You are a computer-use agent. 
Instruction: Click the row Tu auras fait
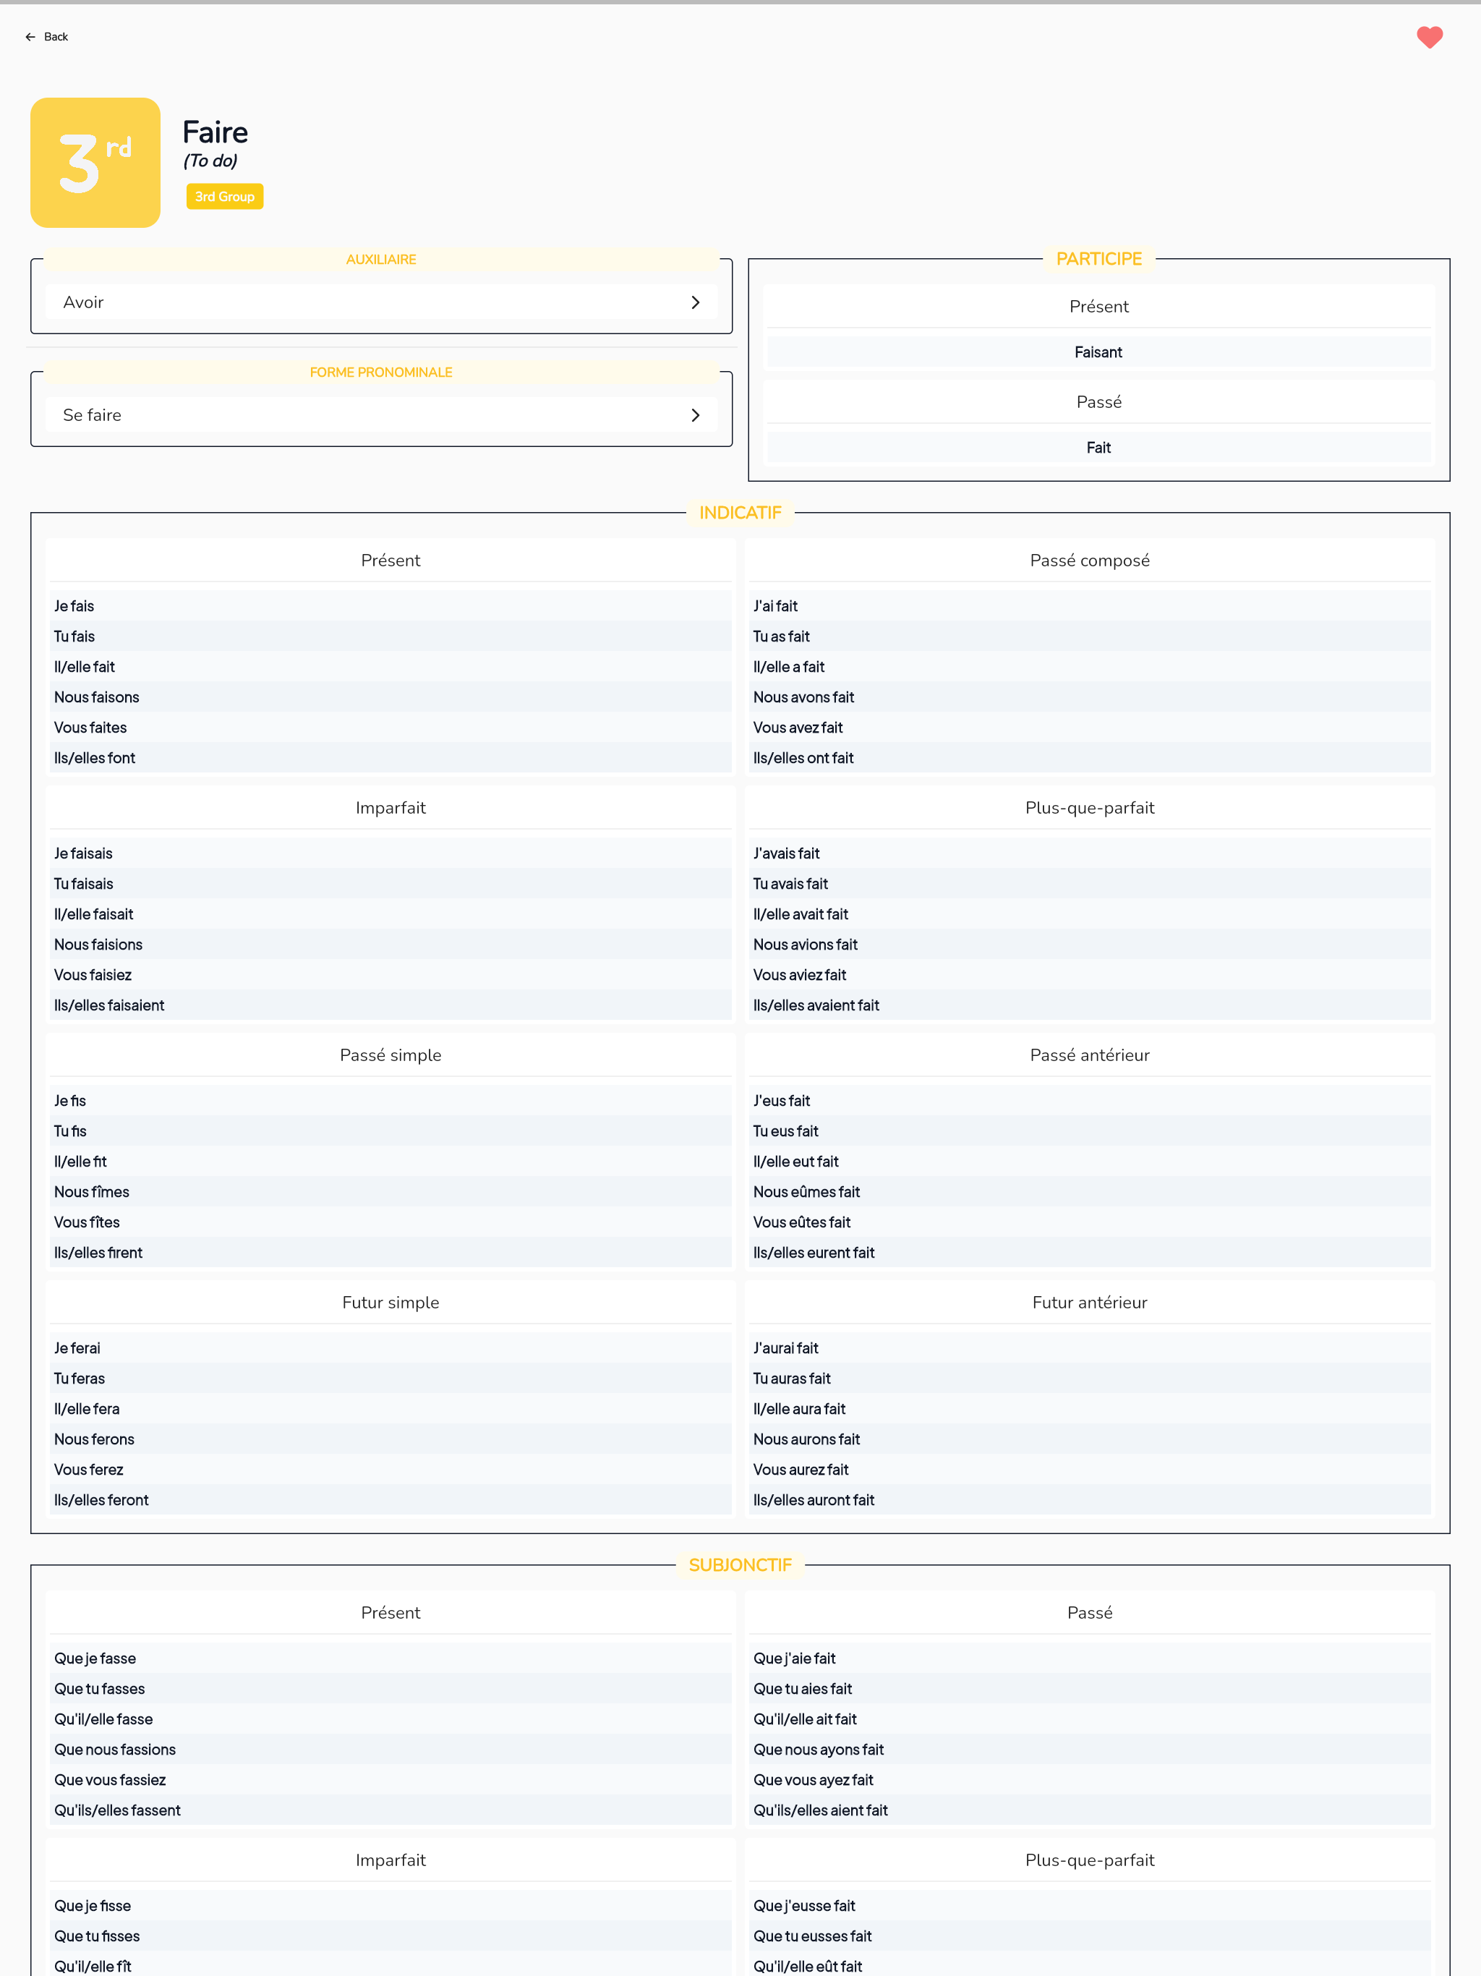tap(1090, 1379)
